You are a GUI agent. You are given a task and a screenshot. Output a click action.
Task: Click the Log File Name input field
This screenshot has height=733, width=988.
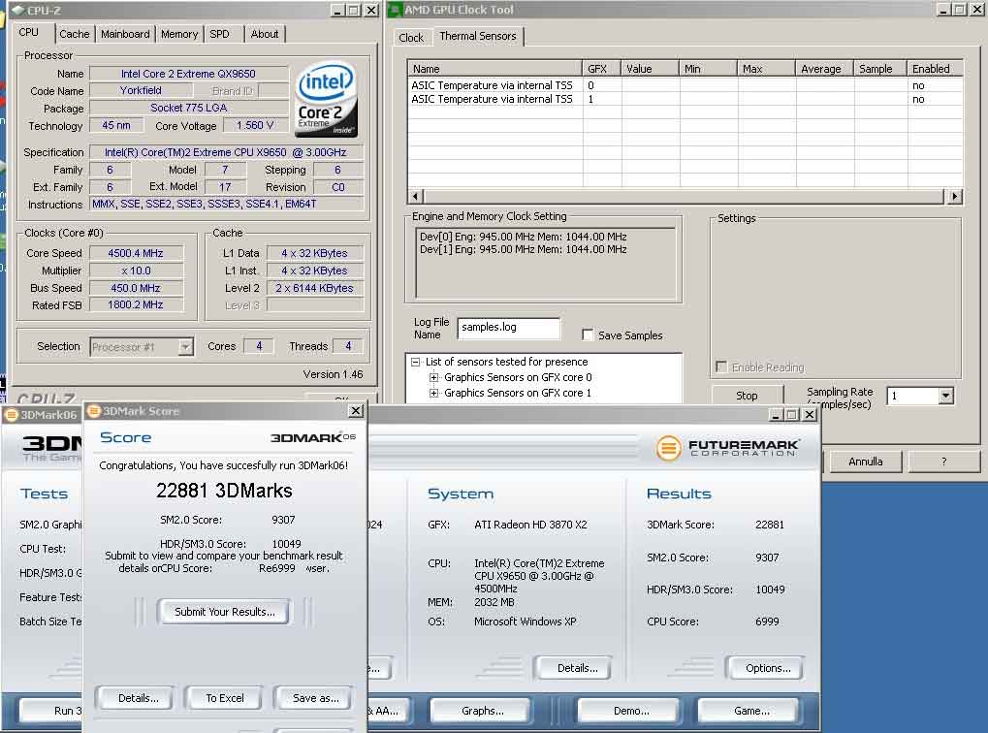pyautogui.click(x=508, y=328)
